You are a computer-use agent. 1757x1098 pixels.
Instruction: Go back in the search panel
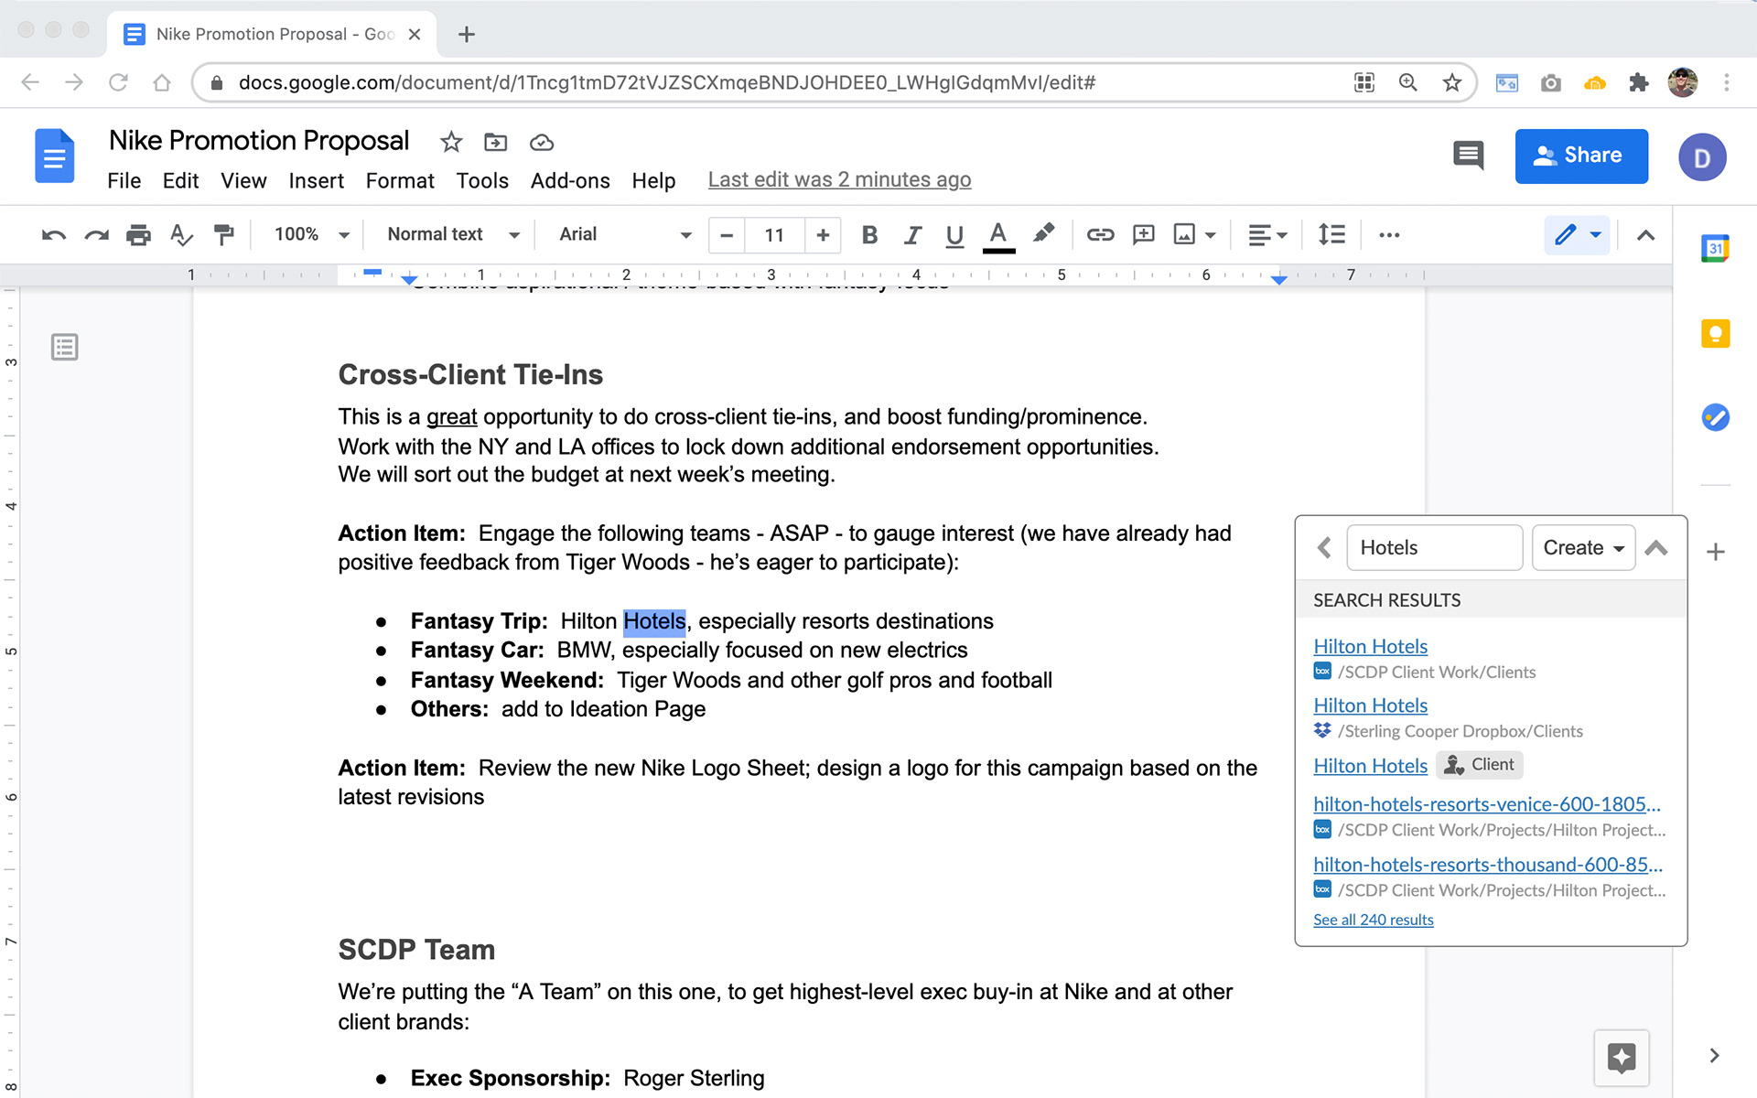click(1323, 547)
